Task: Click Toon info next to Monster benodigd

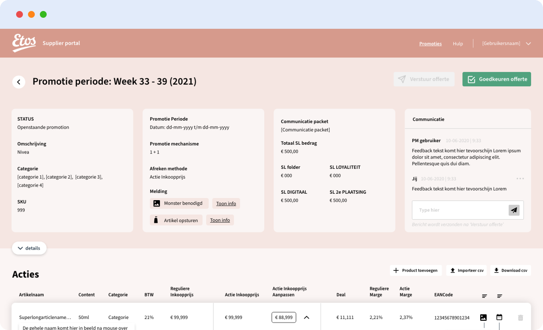Action: pyautogui.click(x=226, y=203)
